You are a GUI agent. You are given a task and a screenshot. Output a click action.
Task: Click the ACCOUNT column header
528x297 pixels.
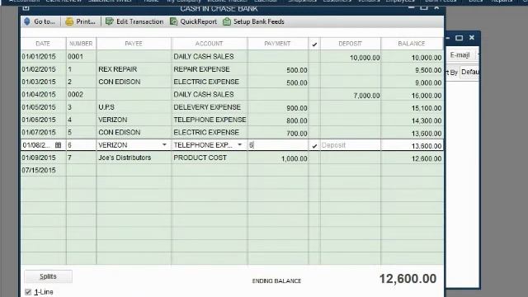click(x=209, y=44)
